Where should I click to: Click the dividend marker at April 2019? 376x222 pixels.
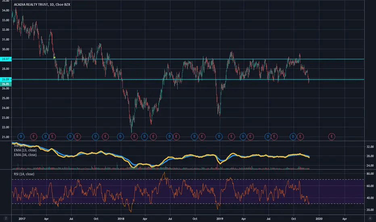[x=243, y=136]
